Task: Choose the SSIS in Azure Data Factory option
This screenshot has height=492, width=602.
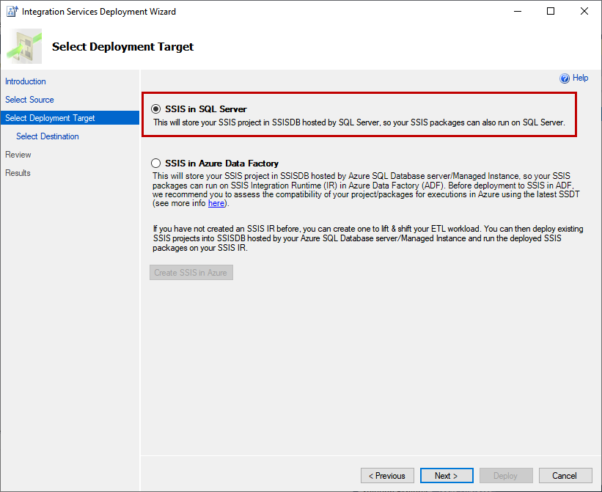Action: (x=156, y=163)
